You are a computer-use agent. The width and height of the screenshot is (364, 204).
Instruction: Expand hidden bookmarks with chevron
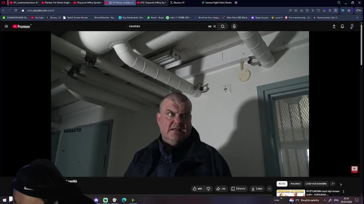pyautogui.click(x=357, y=18)
